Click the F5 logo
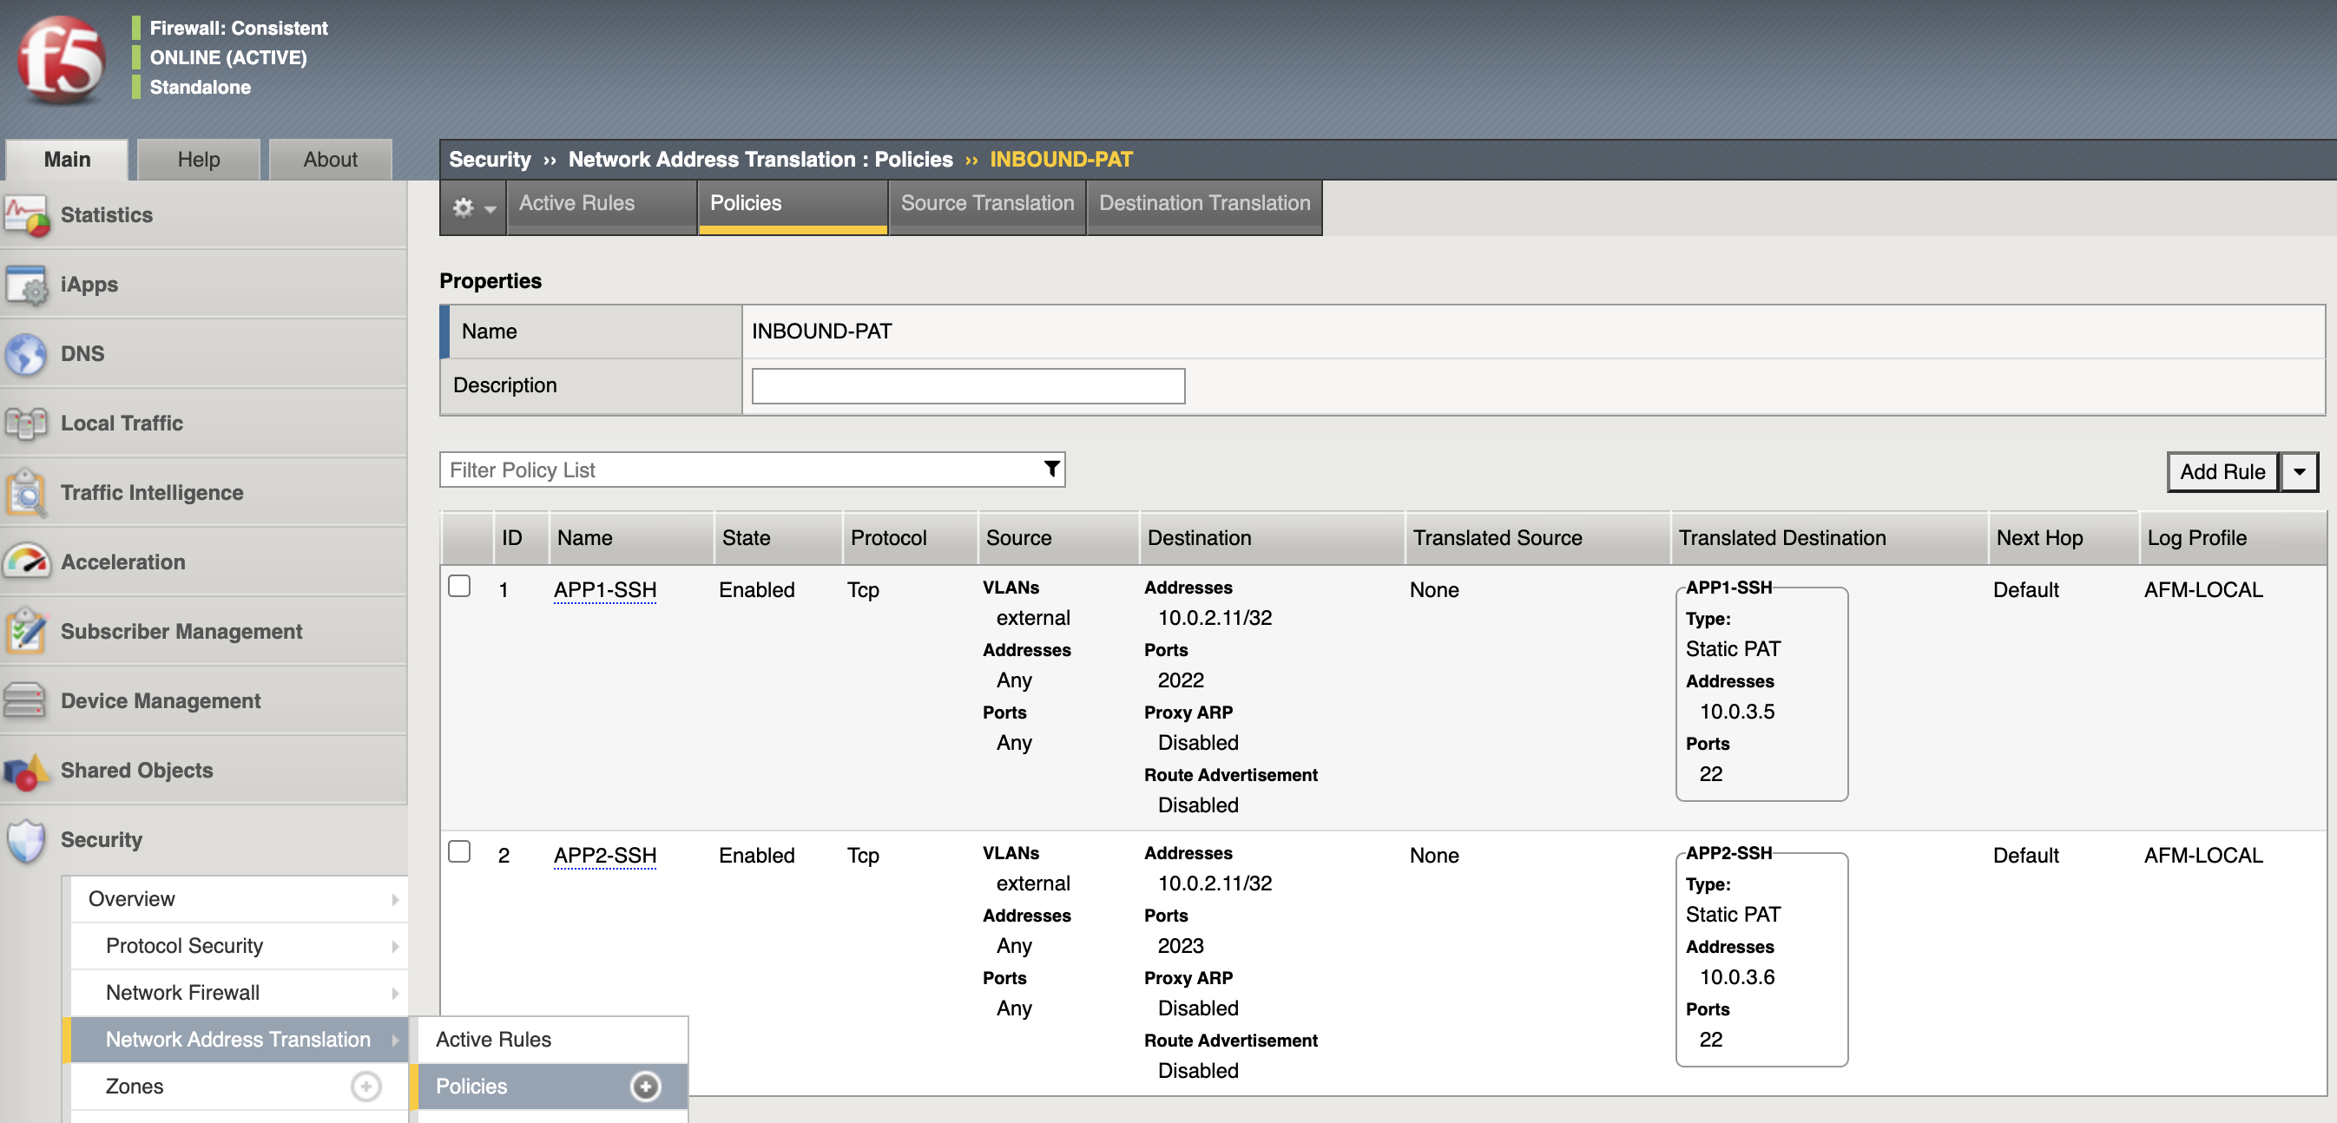Image resolution: width=2337 pixels, height=1123 pixels. tap(62, 59)
